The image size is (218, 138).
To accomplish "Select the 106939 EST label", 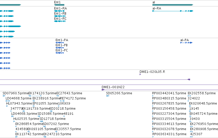I will [64, 103].
